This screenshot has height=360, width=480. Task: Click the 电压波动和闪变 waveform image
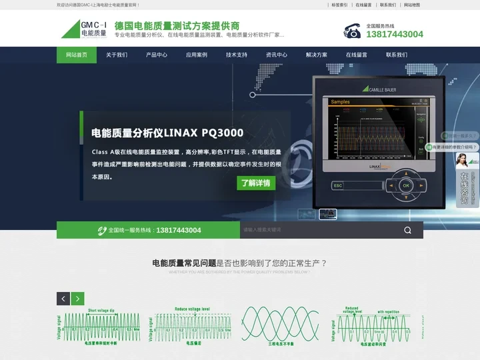point(371,326)
